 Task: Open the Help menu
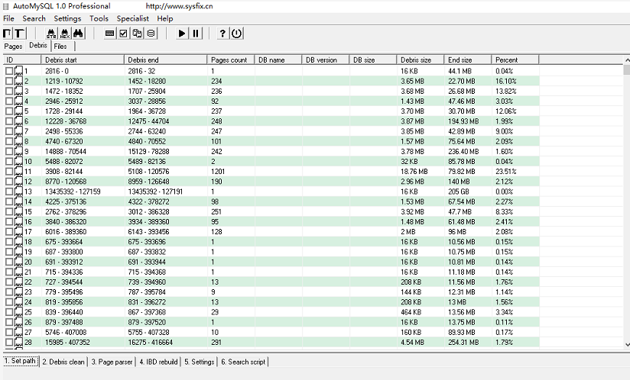tap(164, 18)
